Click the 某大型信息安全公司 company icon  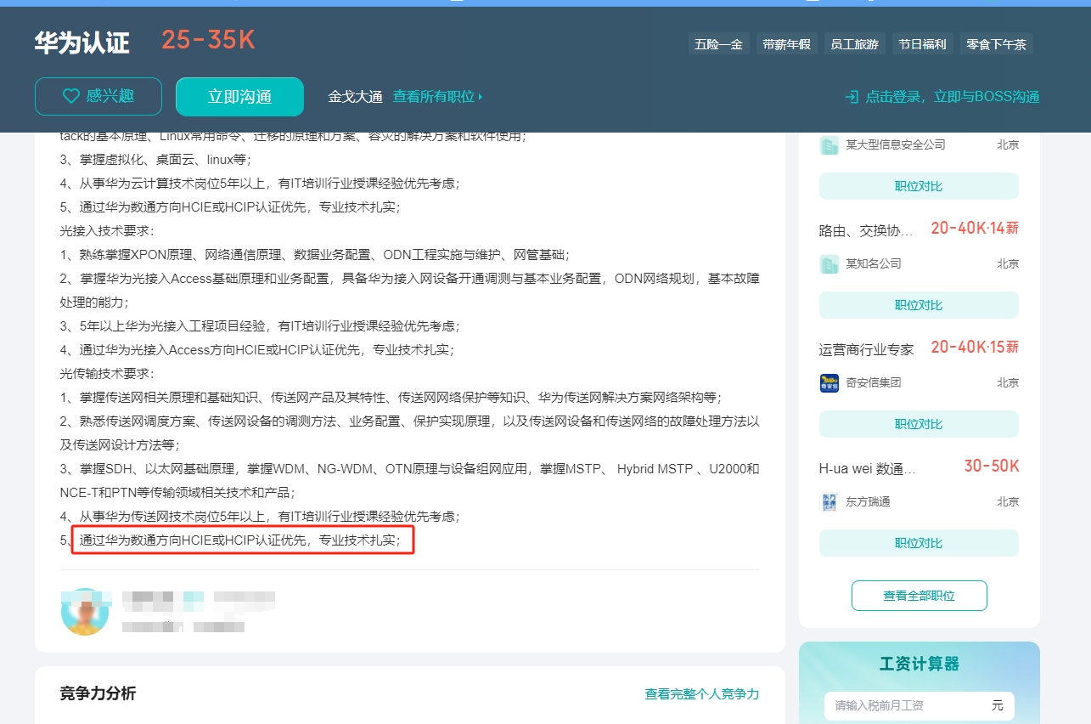click(829, 145)
